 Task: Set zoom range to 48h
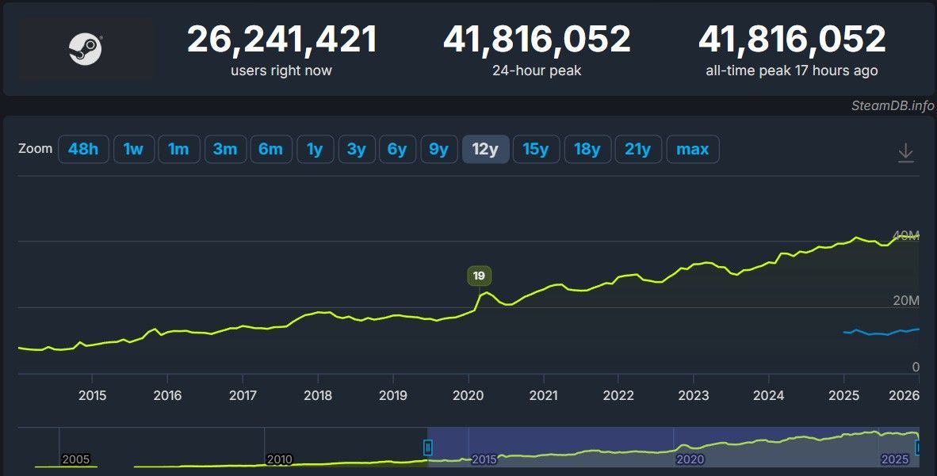tap(83, 149)
